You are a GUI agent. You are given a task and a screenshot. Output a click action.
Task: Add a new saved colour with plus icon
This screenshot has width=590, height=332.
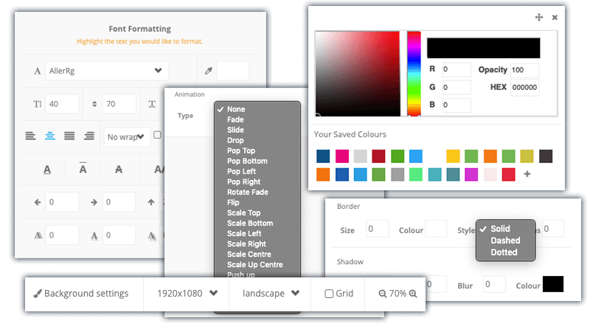[527, 174]
